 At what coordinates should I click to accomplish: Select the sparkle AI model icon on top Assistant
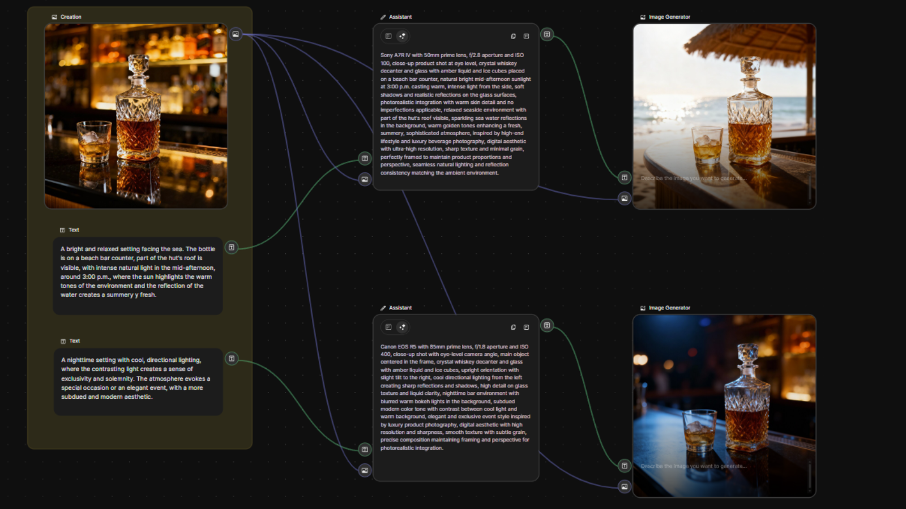(x=402, y=36)
